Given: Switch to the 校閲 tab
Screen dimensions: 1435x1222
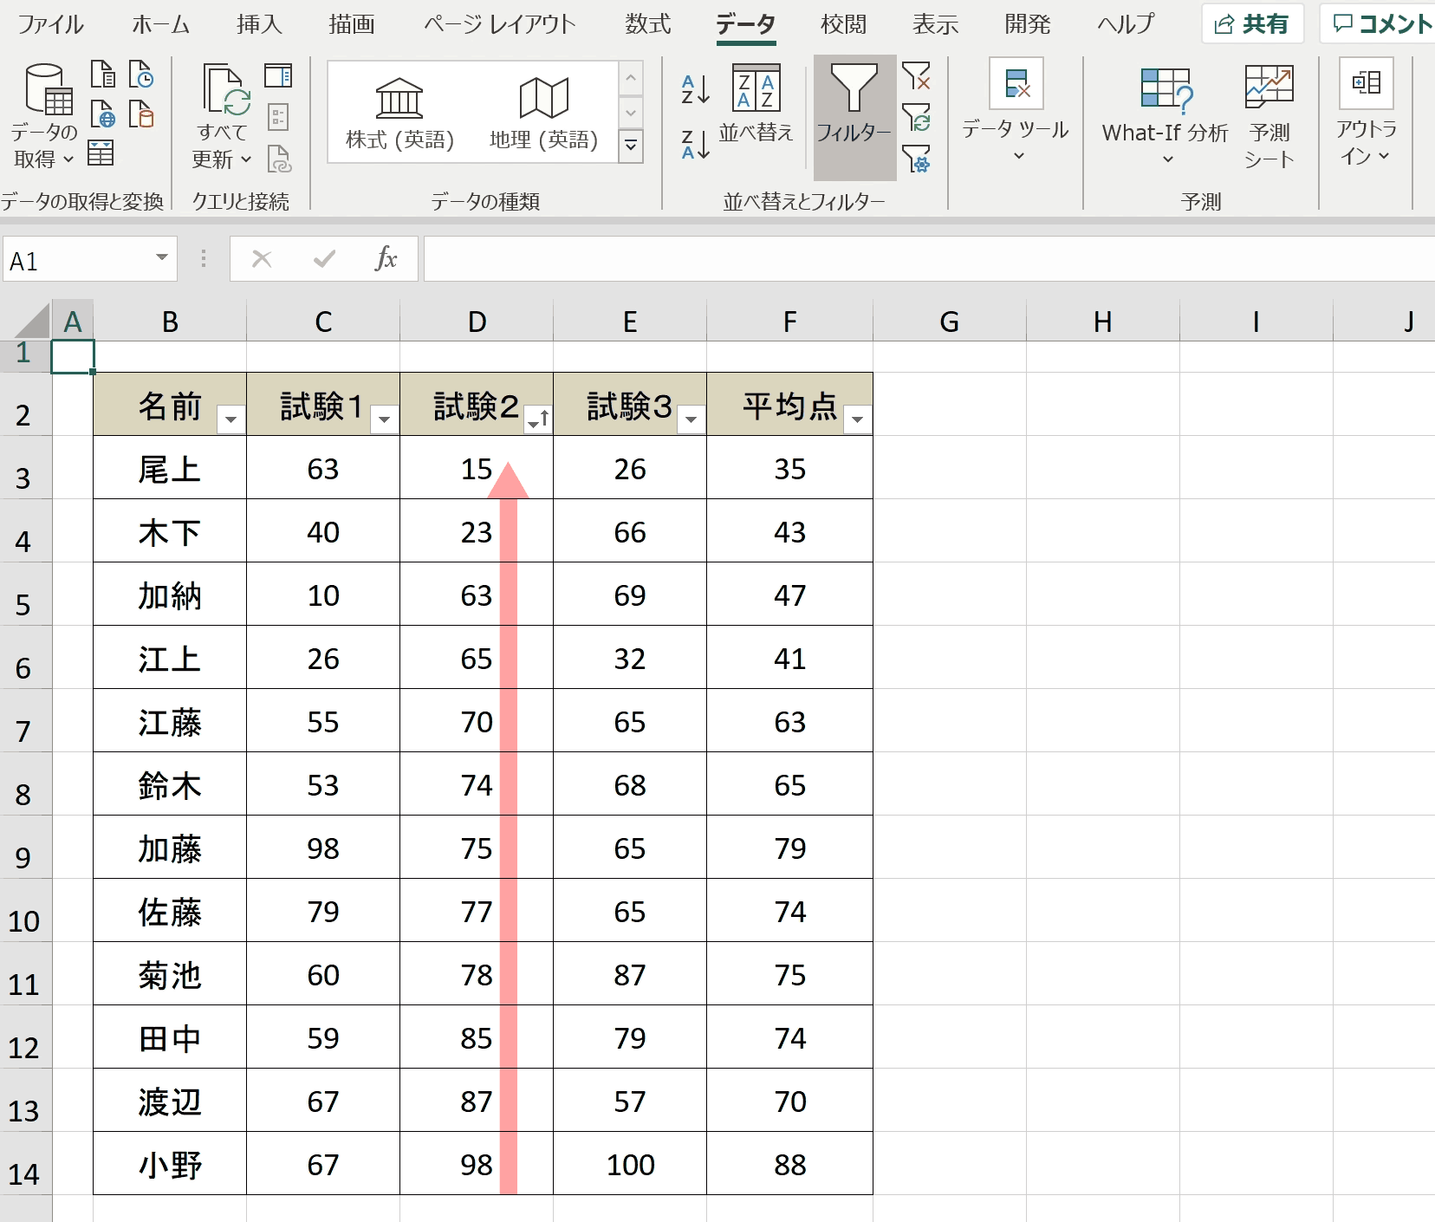Looking at the screenshot, I should (843, 24).
